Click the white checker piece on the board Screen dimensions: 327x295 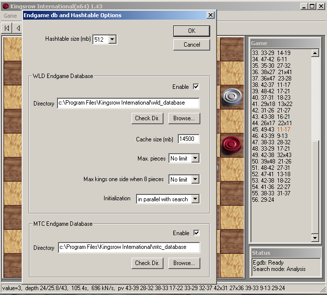232,97
